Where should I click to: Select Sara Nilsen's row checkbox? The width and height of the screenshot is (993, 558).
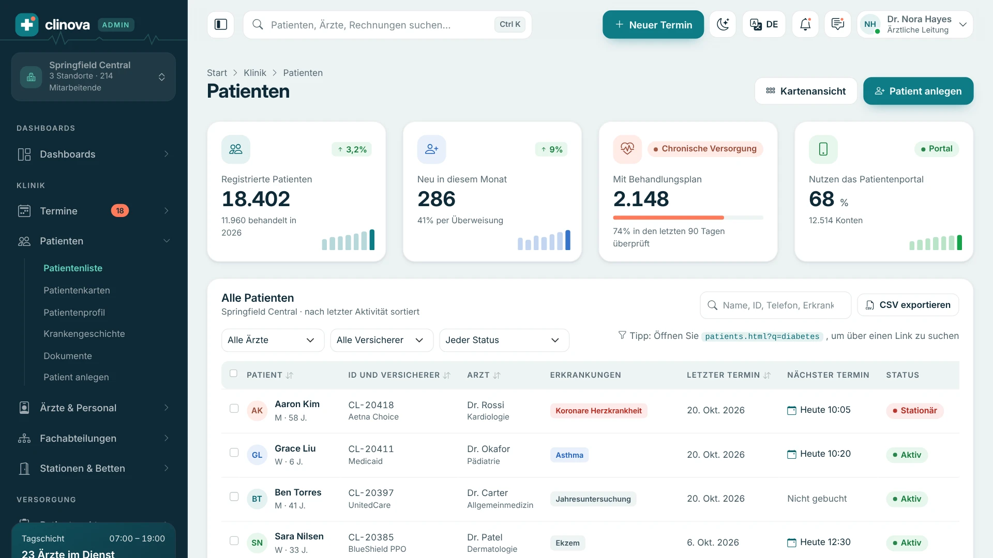(234, 540)
